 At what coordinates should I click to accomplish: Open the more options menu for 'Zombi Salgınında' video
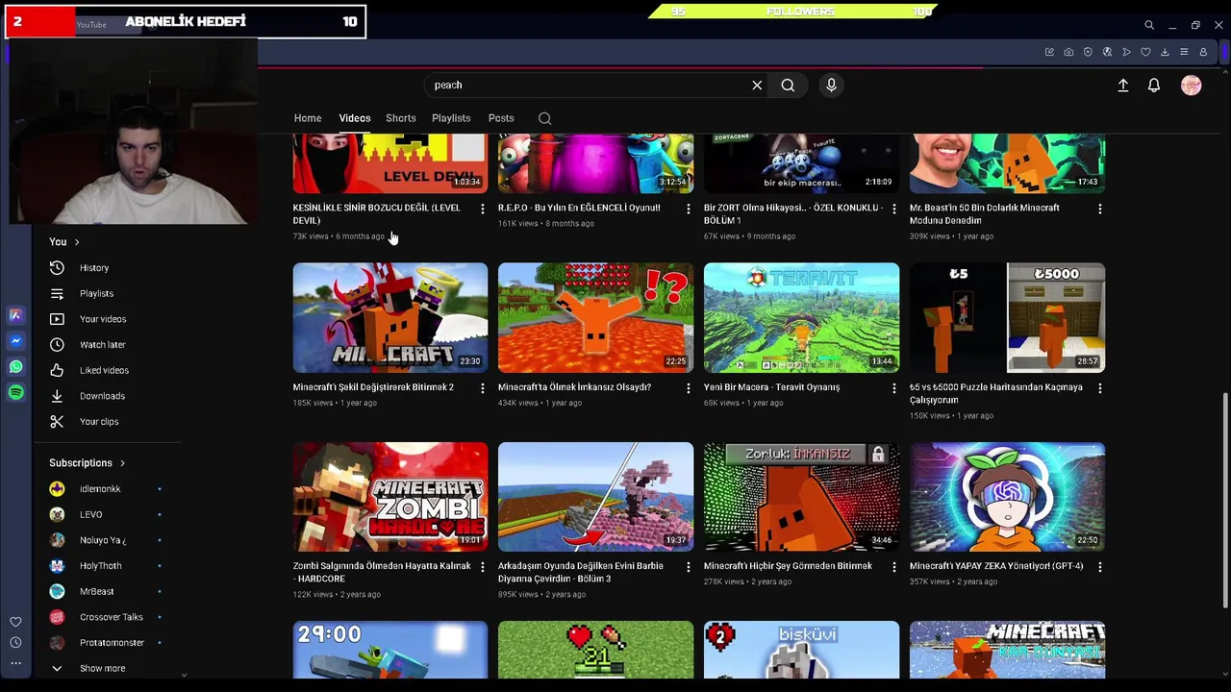[483, 567]
